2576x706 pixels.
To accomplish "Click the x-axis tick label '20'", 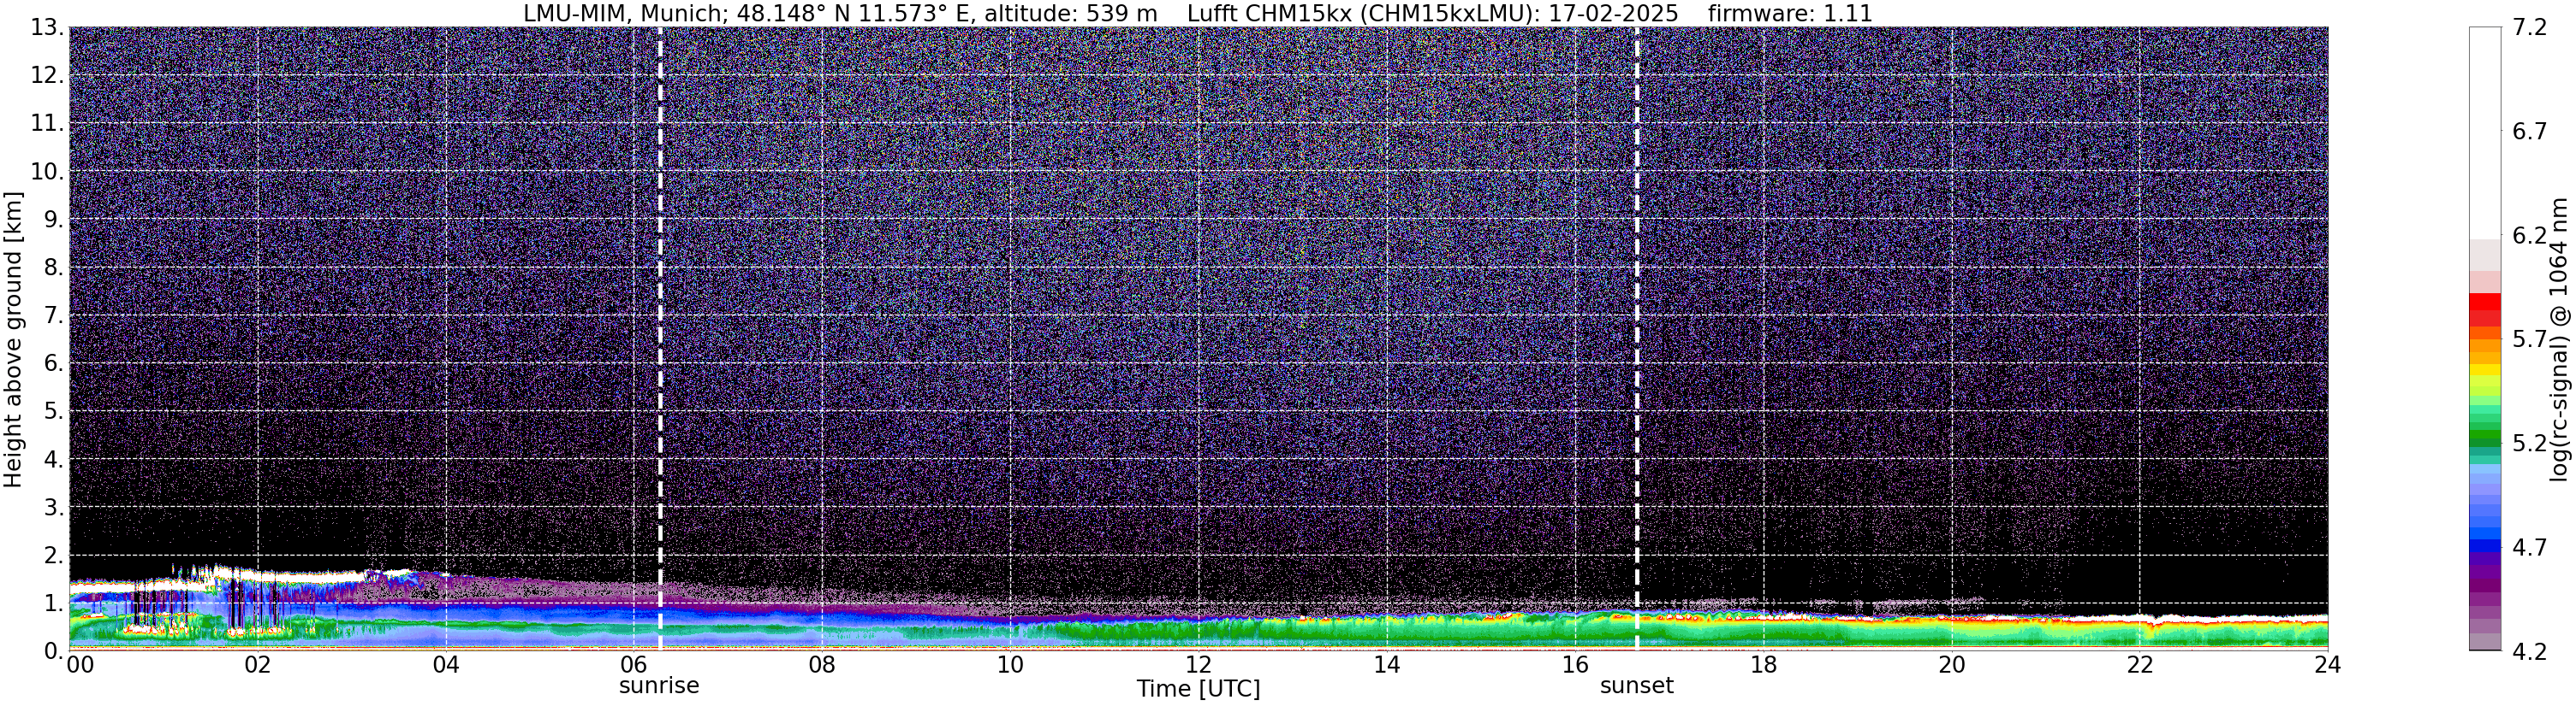I will click(x=1952, y=665).
